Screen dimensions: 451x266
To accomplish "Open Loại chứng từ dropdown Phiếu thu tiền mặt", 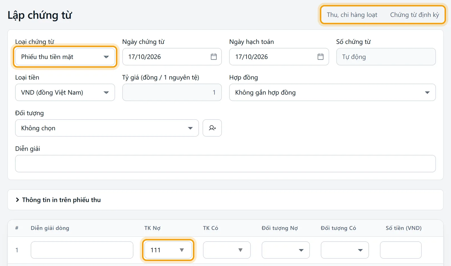I will (x=65, y=57).
